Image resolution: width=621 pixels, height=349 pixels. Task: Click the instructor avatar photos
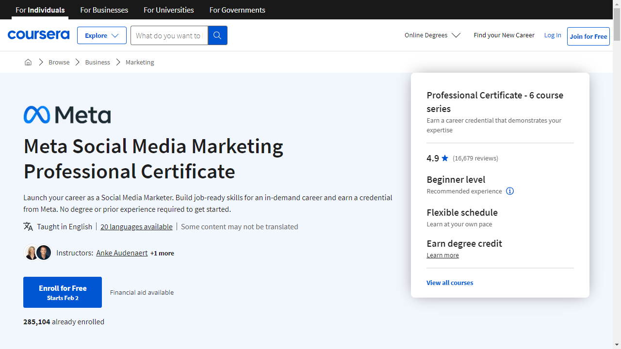[38, 253]
